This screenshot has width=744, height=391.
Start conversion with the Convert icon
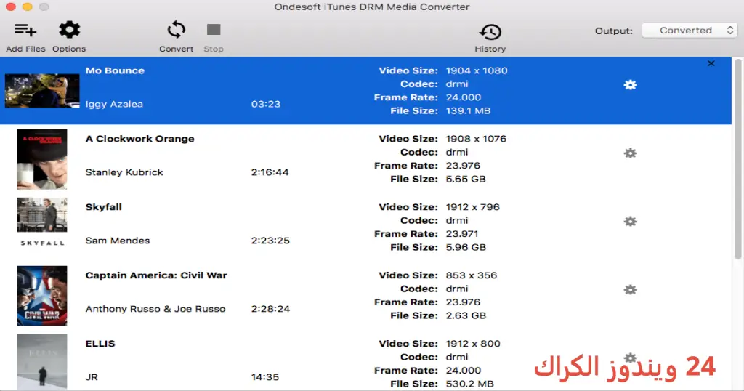click(x=176, y=30)
